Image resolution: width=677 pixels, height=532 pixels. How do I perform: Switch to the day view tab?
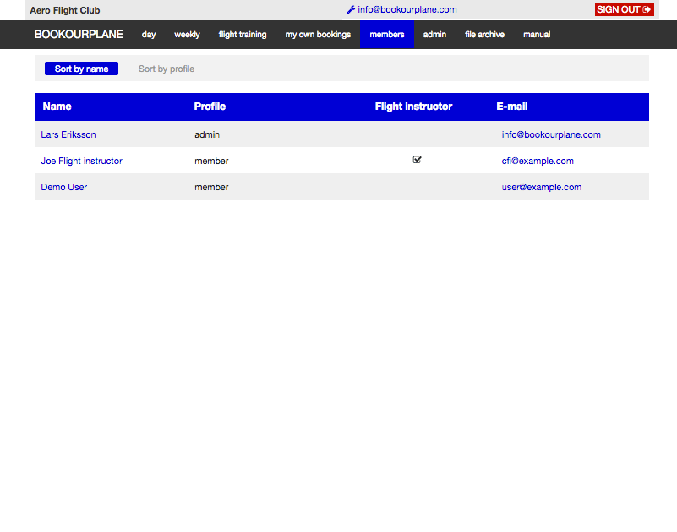click(x=149, y=35)
